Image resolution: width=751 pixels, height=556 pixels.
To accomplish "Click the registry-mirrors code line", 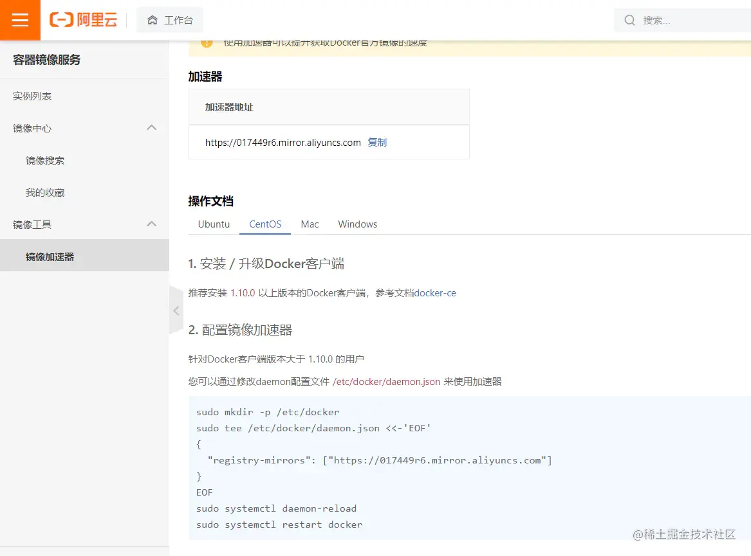I will click(x=380, y=460).
